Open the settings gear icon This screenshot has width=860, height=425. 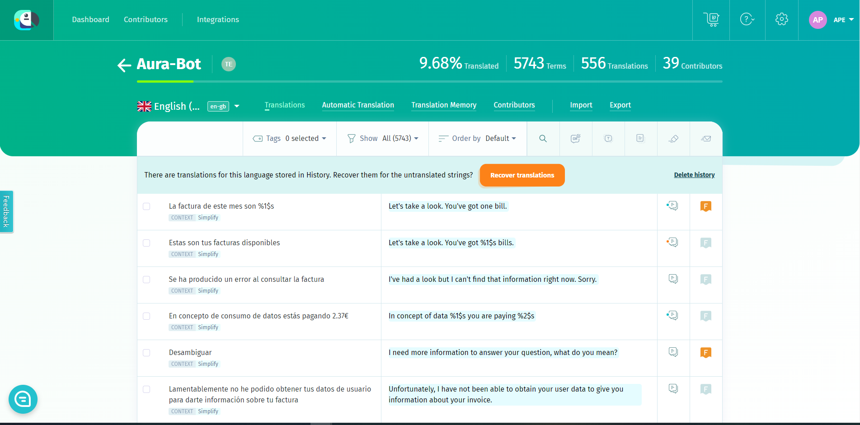tap(782, 19)
